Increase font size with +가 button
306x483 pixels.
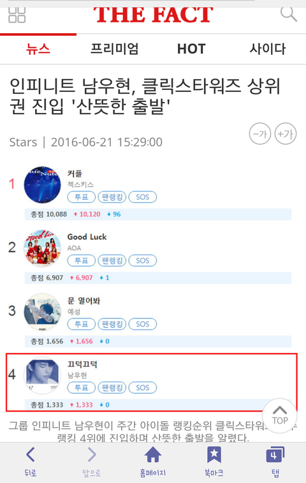286,134
